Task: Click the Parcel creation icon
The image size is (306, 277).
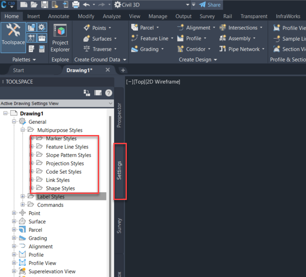Action: coord(135,28)
